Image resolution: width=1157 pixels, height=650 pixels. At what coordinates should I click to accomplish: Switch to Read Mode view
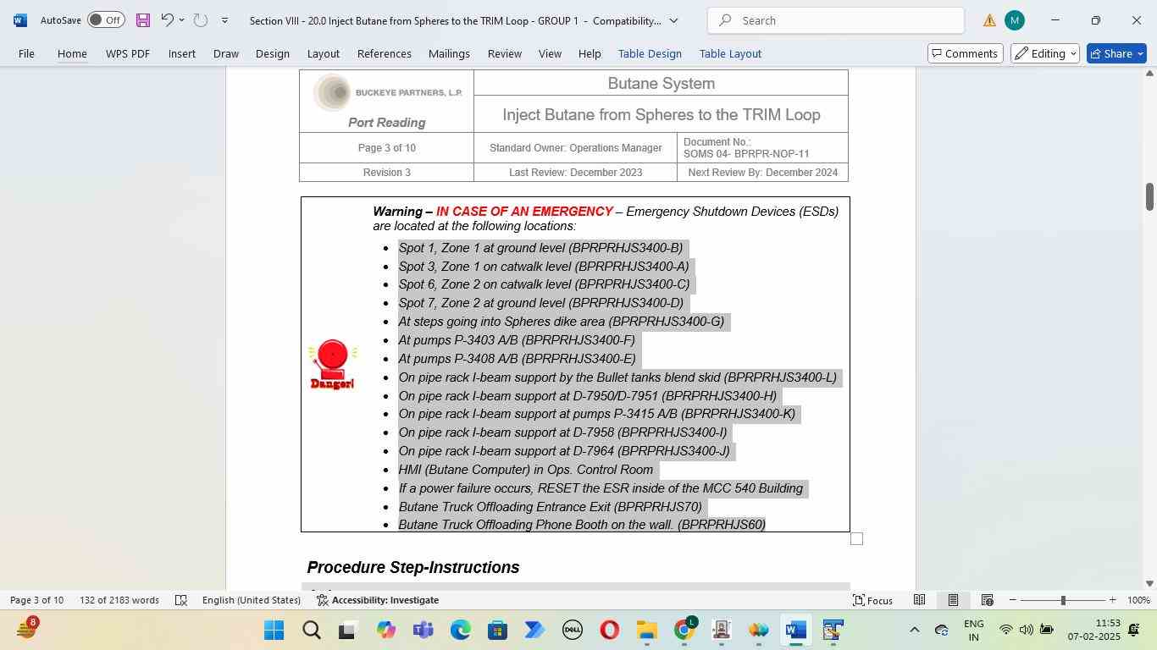click(919, 600)
